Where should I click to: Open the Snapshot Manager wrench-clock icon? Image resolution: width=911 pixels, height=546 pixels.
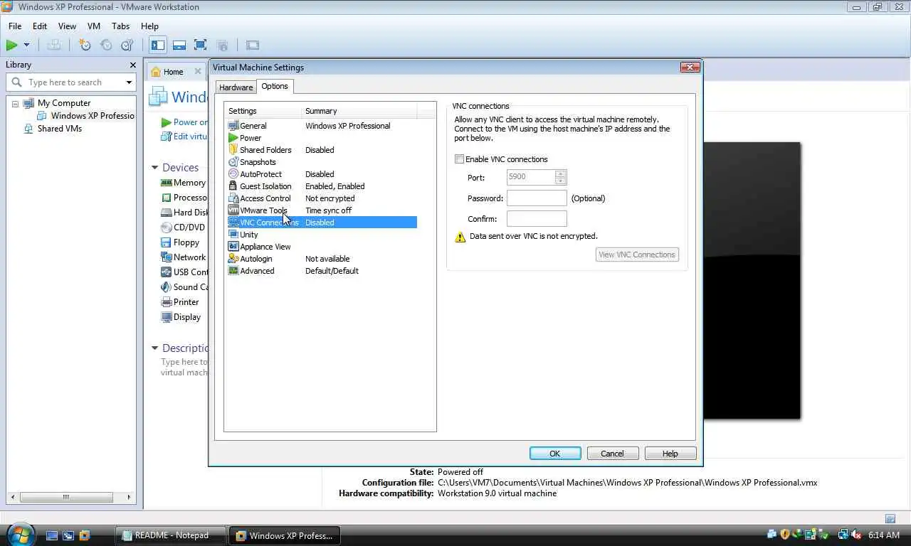point(127,45)
